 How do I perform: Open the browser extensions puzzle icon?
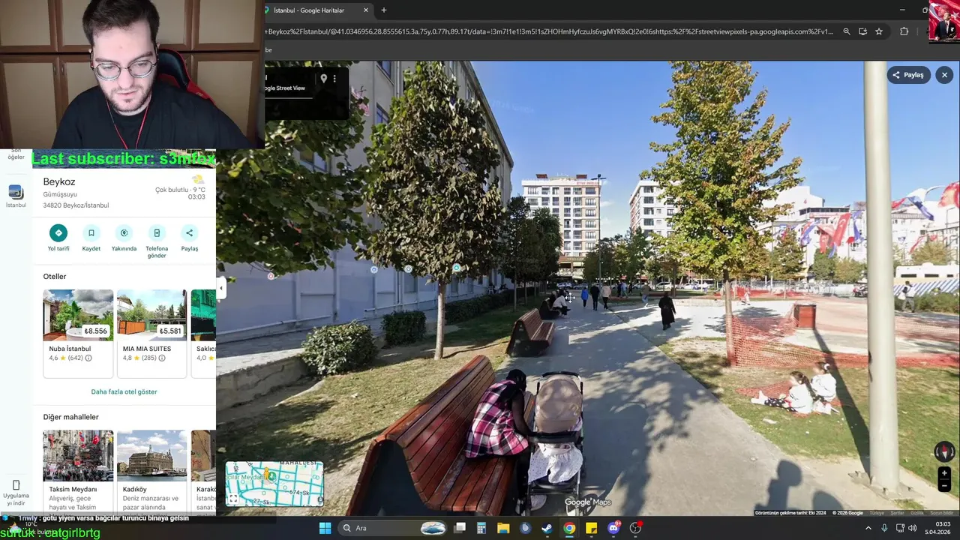[x=904, y=31]
